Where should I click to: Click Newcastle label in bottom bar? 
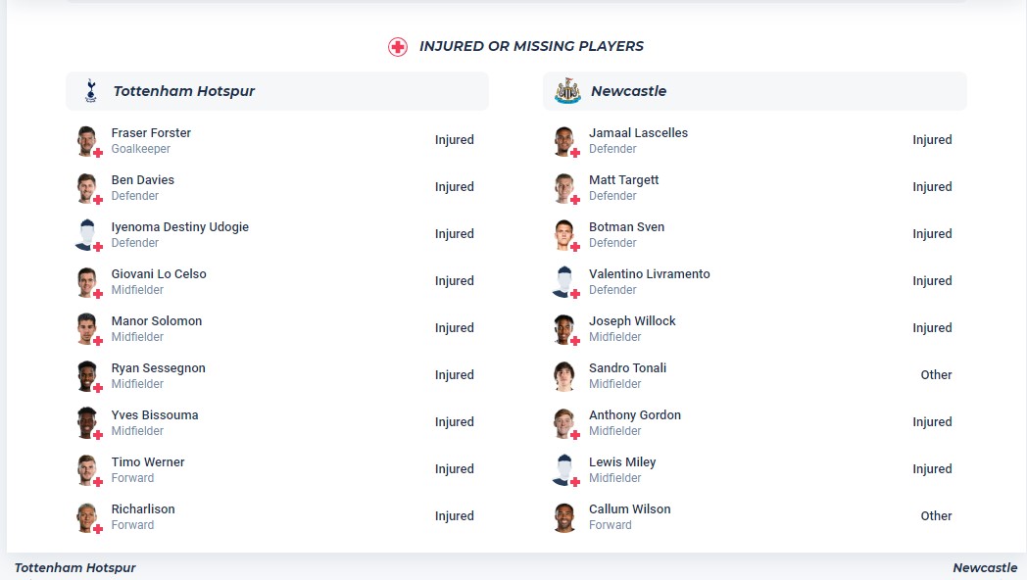[x=985, y=568]
